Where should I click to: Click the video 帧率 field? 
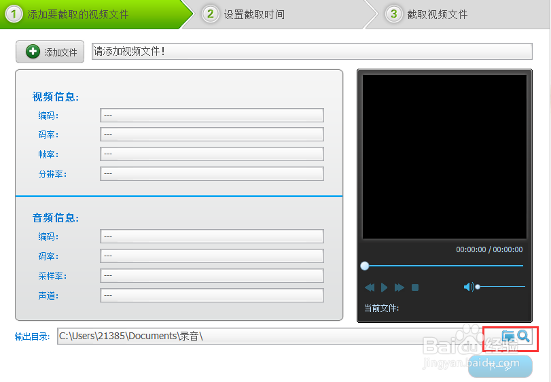pos(212,154)
